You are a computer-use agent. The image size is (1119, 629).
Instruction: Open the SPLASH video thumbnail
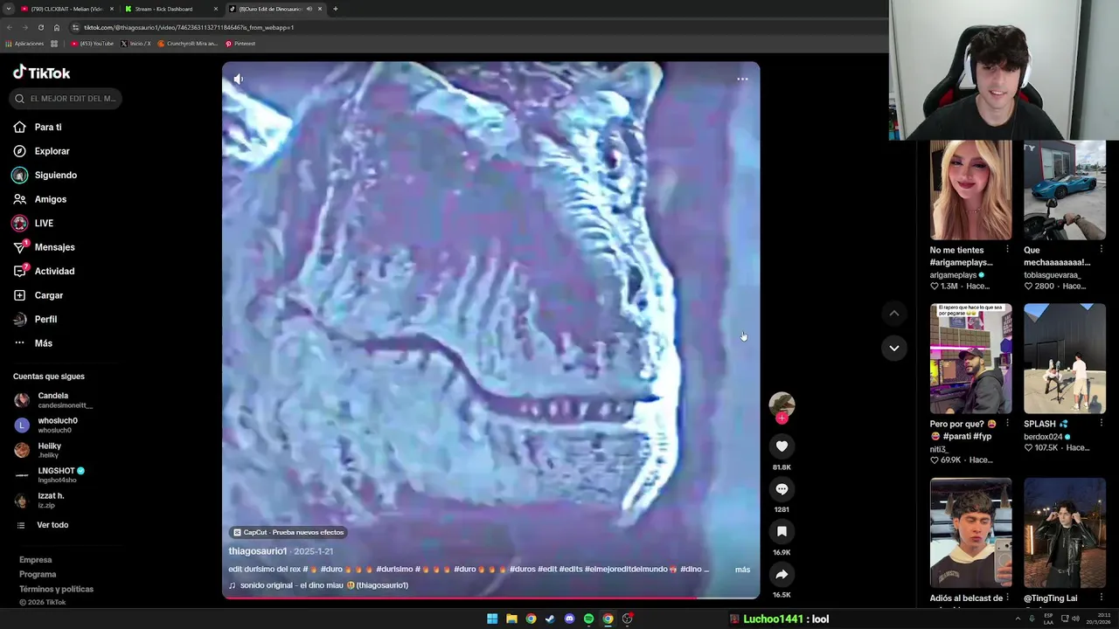[1065, 358]
